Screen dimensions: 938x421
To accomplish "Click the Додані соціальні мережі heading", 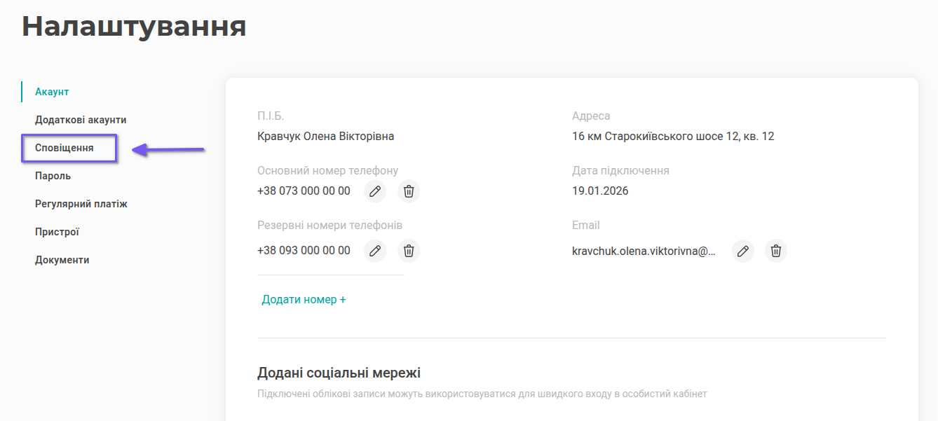I will point(339,373).
